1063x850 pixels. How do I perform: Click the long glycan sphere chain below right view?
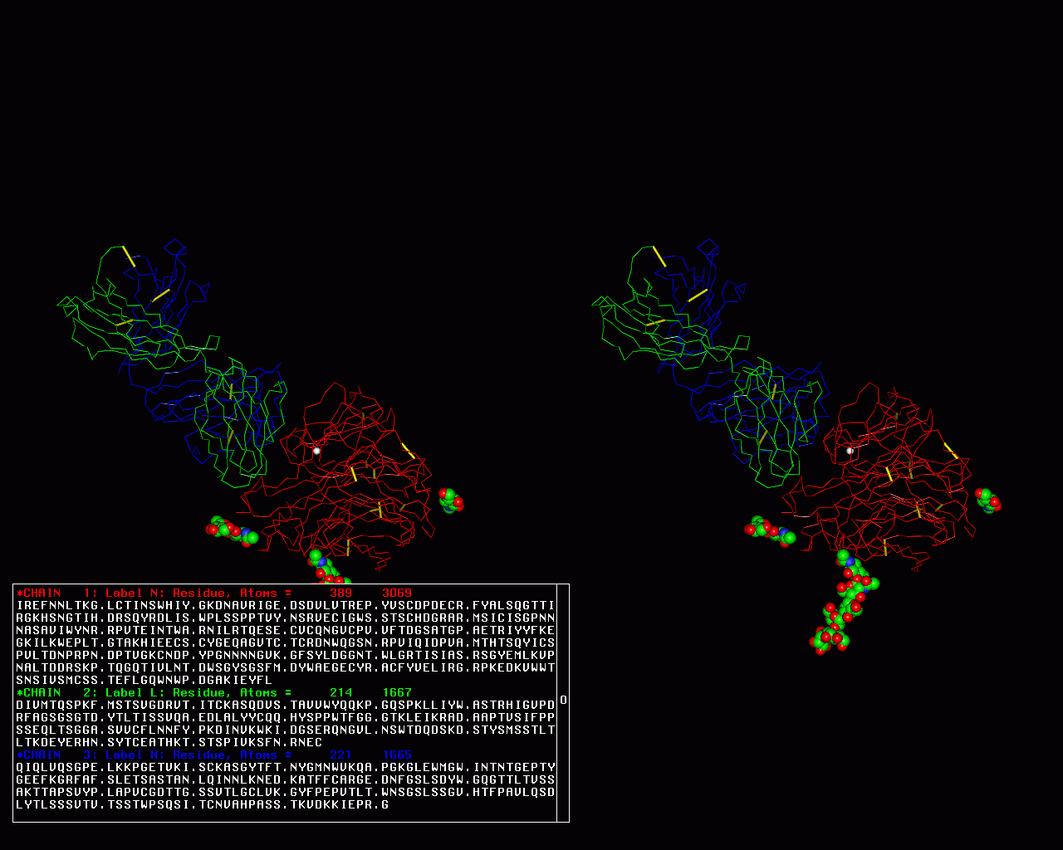pos(843,606)
